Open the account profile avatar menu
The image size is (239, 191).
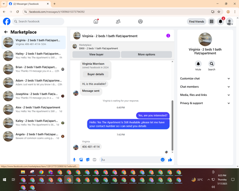229,21
